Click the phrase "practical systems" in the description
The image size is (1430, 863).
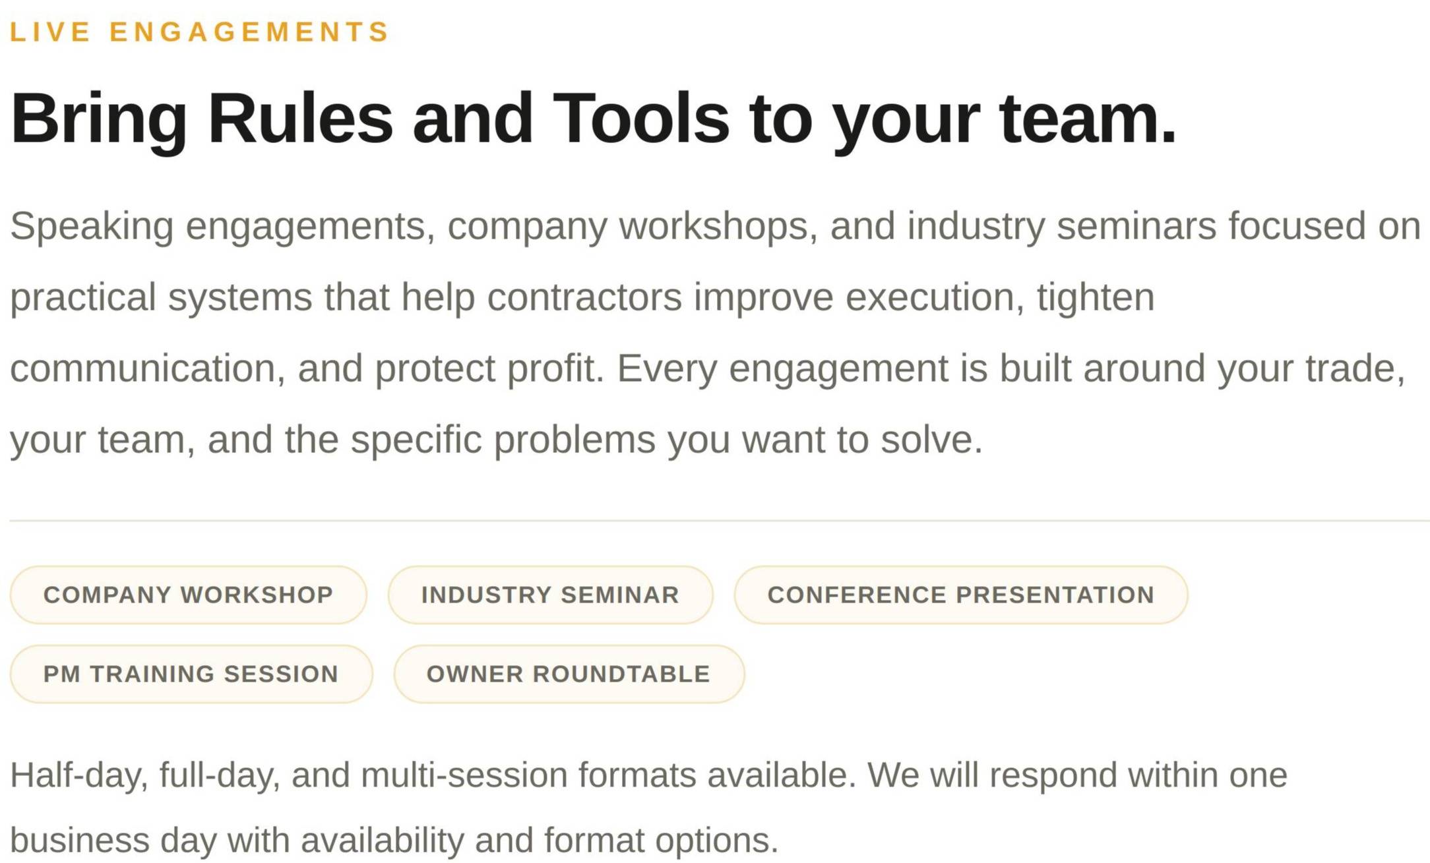click(161, 297)
